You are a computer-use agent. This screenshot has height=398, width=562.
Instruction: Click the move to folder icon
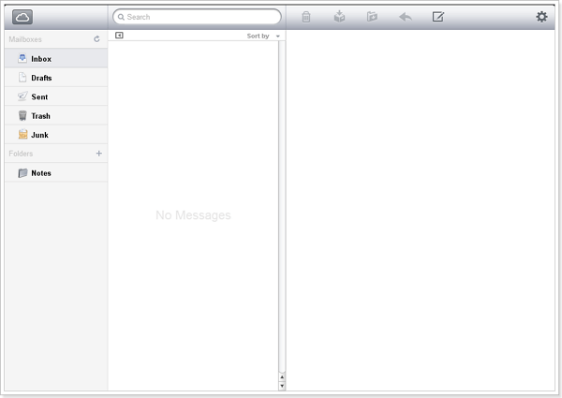click(x=372, y=17)
